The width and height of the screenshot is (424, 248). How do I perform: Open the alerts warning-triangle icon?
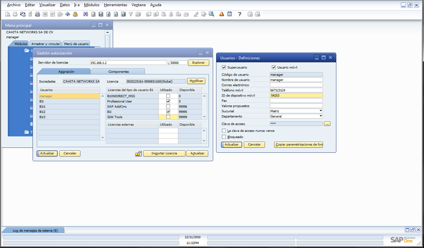pos(222,14)
